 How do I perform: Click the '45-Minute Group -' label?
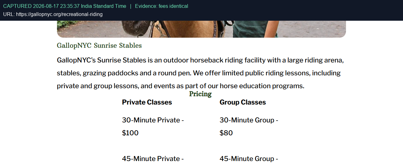[249, 159]
